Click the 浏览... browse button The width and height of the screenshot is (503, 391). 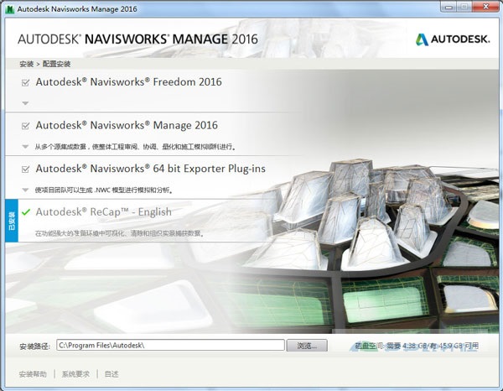[307, 346]
